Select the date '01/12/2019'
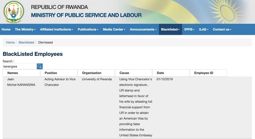This screenshot has height=139, width=255. tap(165, 79)
